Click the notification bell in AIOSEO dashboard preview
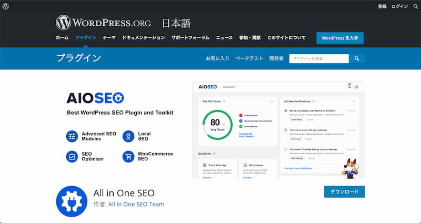 coord(349,86)
